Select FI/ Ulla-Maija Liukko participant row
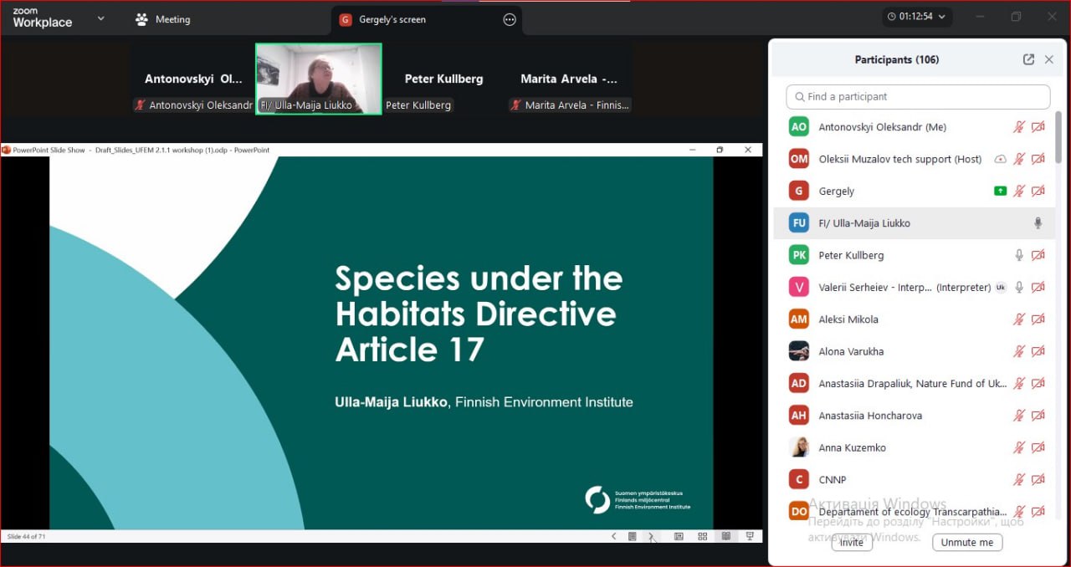Image resolution: width=1071 pixels, height=567 pixels. point(914,223)
